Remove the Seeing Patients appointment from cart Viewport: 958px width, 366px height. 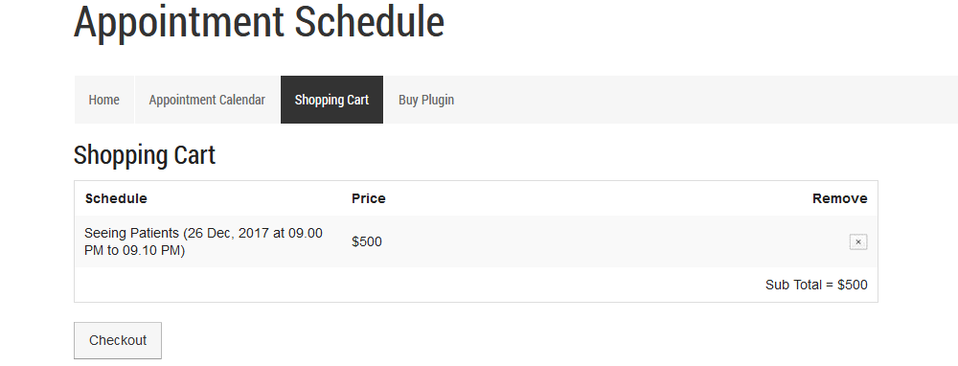point(857,242)
